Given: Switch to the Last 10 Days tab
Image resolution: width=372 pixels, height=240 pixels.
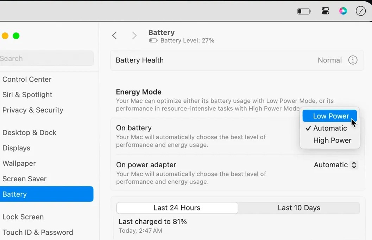Looking at the screenshot, I should (299, 208).
